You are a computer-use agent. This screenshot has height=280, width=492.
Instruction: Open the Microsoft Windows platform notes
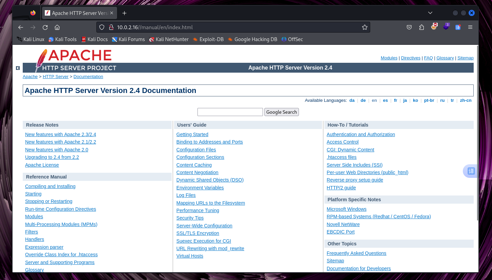click(346, 209)
